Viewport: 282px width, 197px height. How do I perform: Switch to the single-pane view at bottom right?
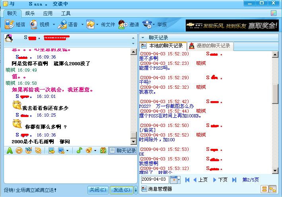click(x=264, y=189)
